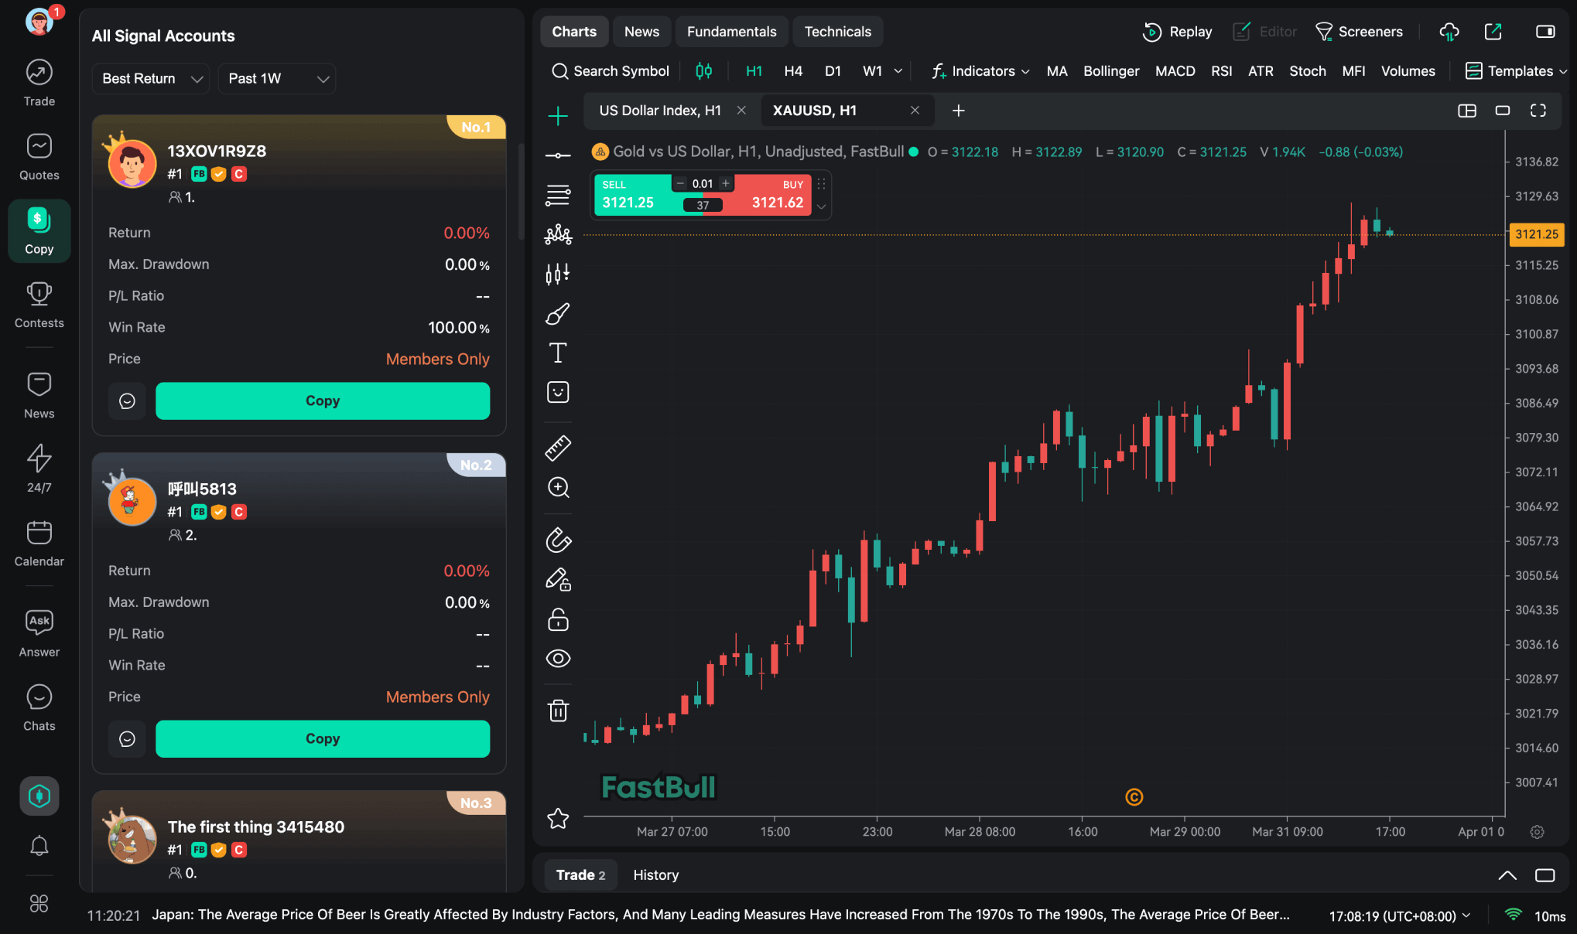Toggle the eye hide drawings icon

pos(558,658)
